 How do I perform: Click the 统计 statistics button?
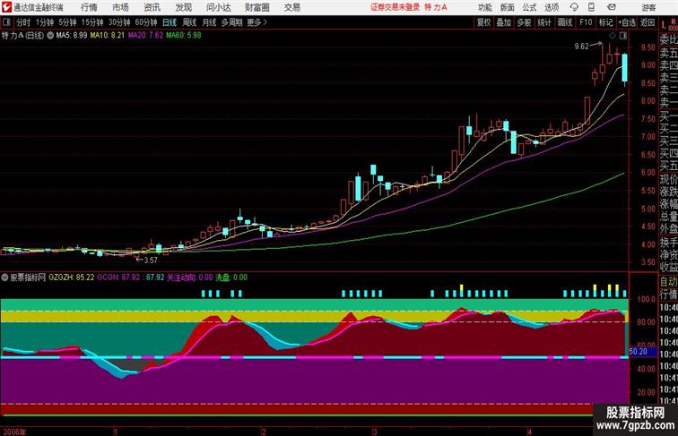tap(544, 22)
